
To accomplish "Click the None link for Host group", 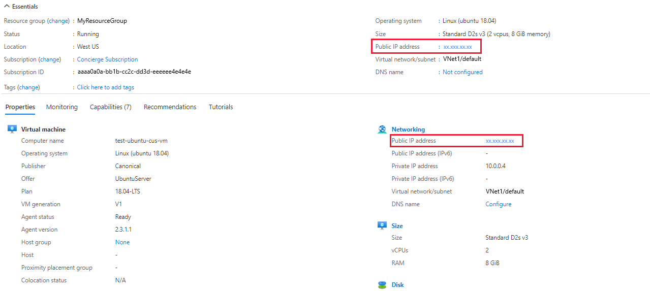I will [x=122, y=242].
